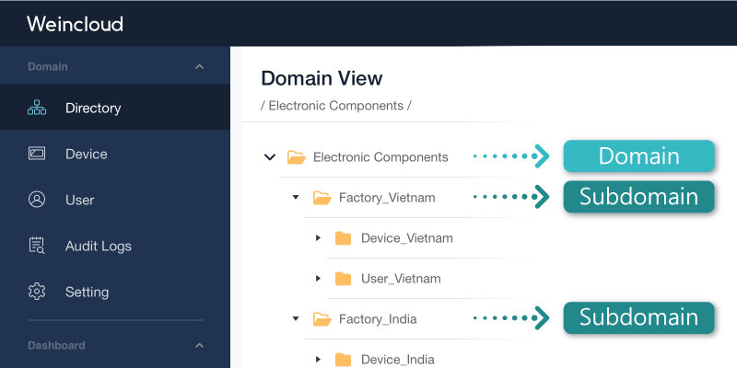Click the Setting gear icon
The height and width of the screenshot is (368, 737).
(37, 292)
